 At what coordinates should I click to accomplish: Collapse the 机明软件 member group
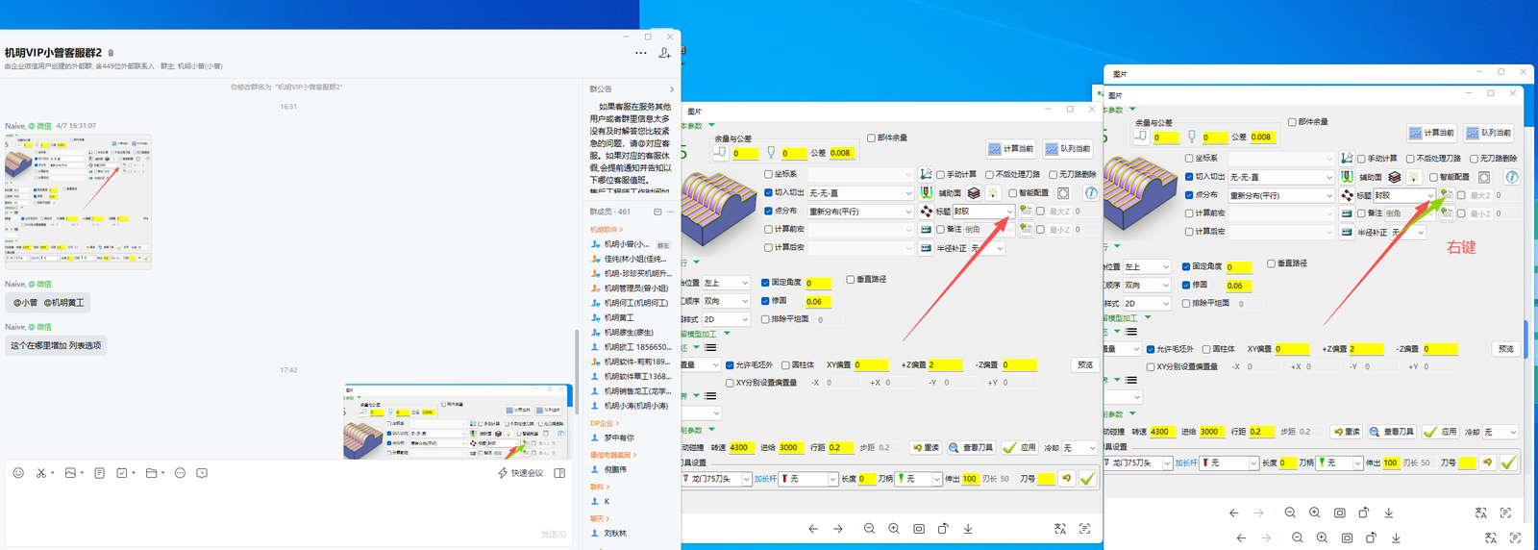coord(607,230)
